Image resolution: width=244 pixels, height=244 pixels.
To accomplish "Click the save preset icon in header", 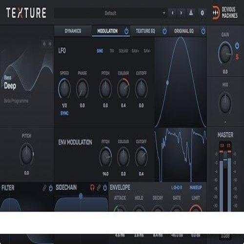I will tap(191, 13).
